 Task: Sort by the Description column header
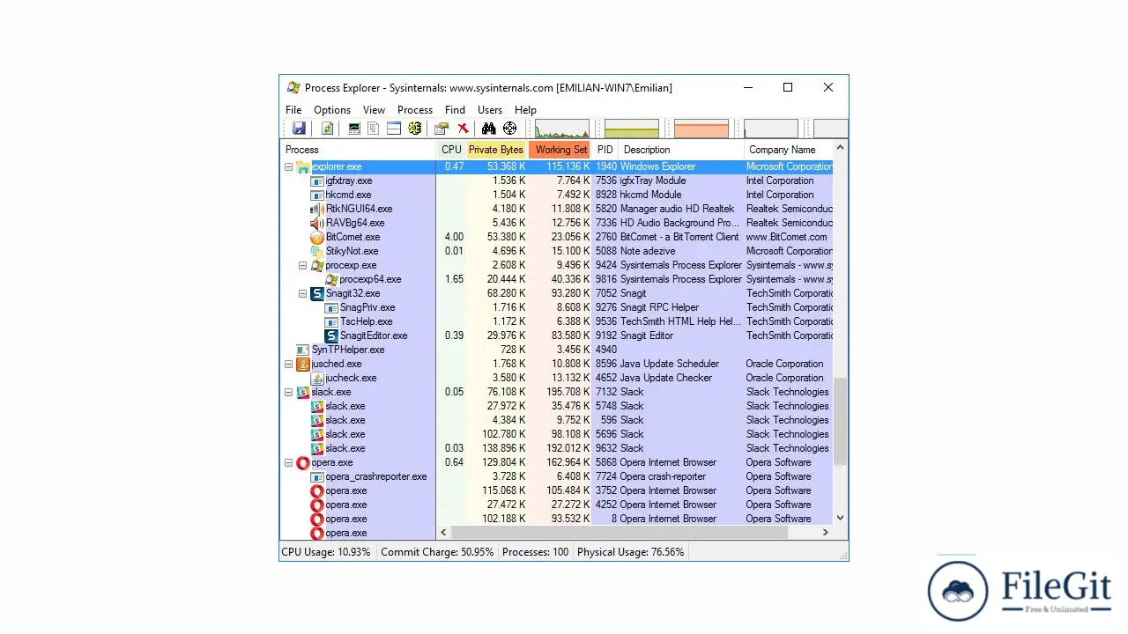tap(681, 150)
